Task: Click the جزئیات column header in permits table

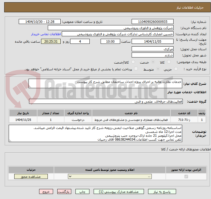Action: (x=31, y=170)
